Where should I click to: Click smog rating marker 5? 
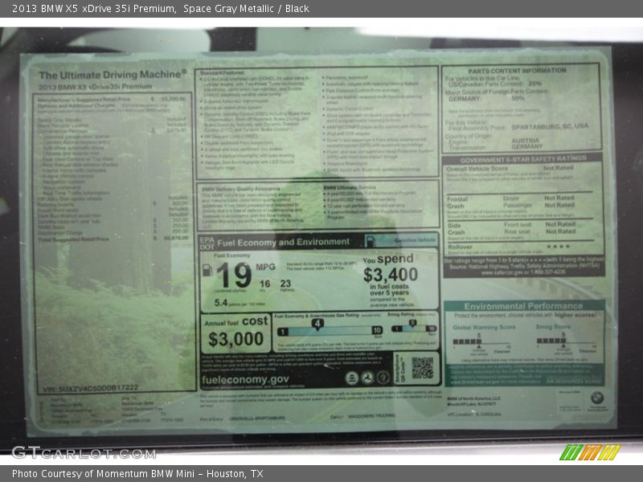coord(412,323)
